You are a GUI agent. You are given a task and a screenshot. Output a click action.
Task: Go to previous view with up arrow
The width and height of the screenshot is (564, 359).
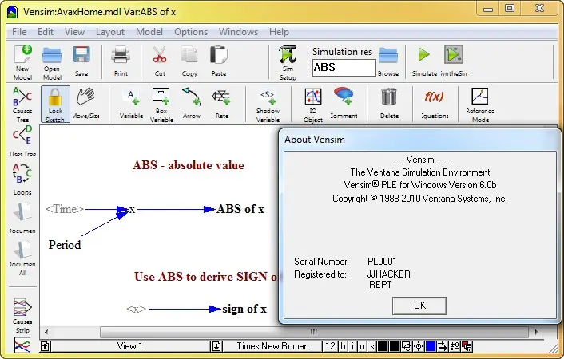(45, 346)
